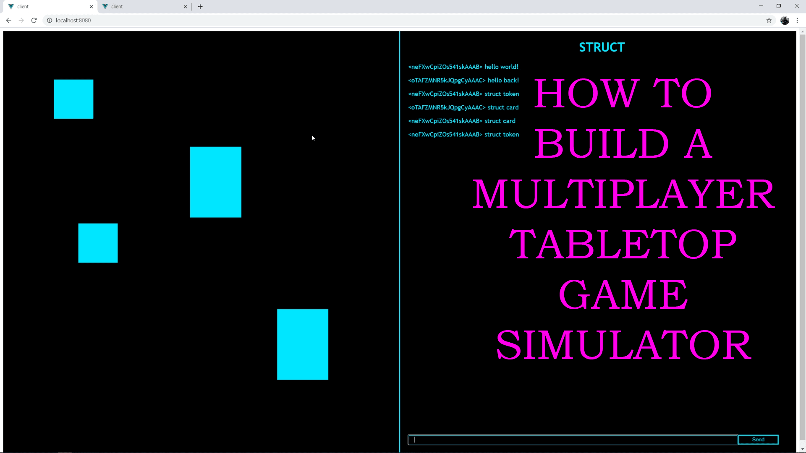Switch to the second client tab
806x453 pixels.
click(139, 6)
